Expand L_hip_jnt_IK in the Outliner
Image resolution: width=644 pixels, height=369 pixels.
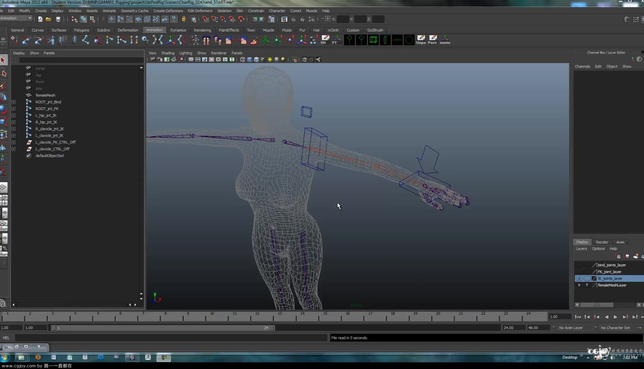click(x=14, y=115)
